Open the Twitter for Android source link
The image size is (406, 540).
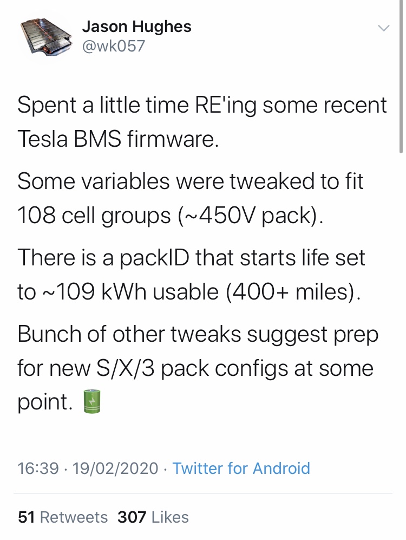tap(241, 469)
